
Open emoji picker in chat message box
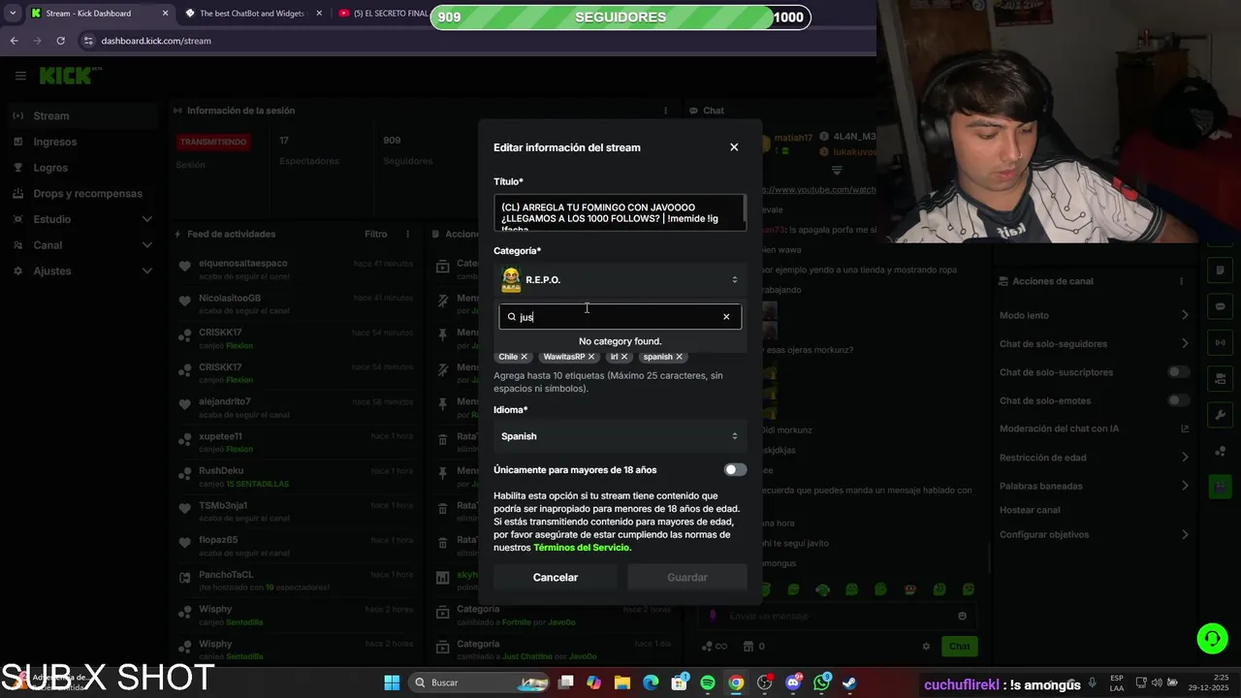tap(962, 616)
